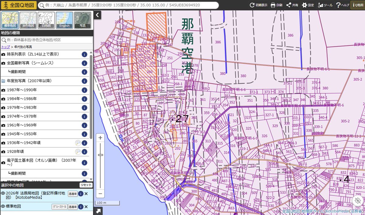
Task: Click the arrow button below scale bar
Action: [98, 211]
